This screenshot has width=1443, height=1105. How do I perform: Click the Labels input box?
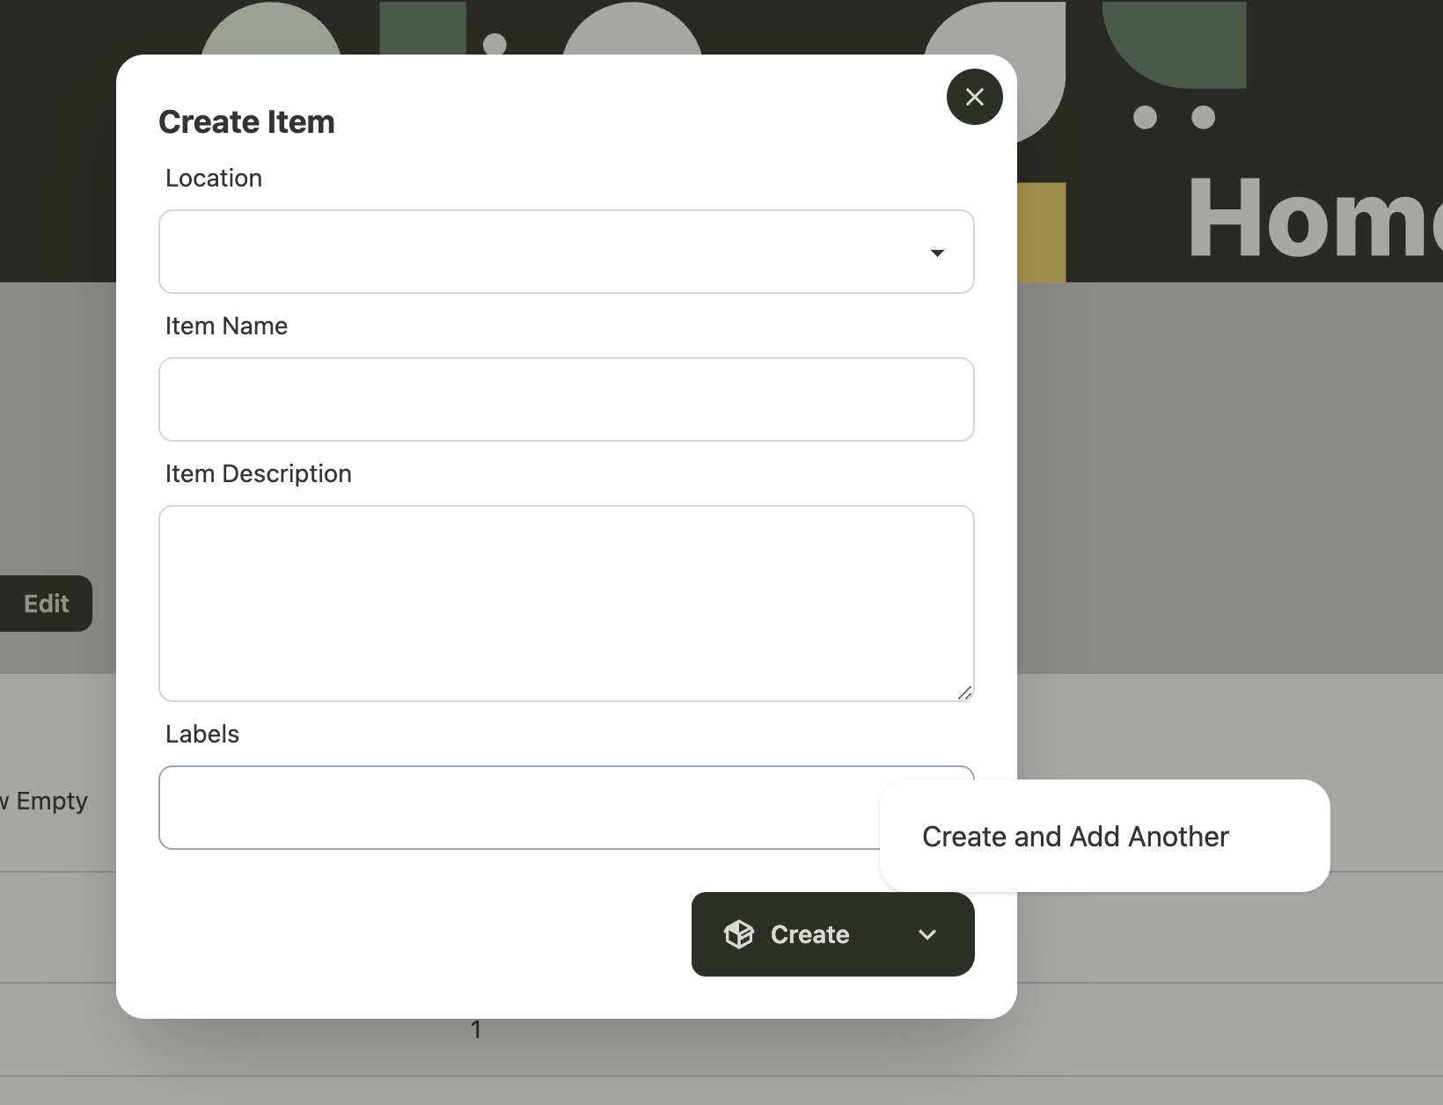point(528,808)
